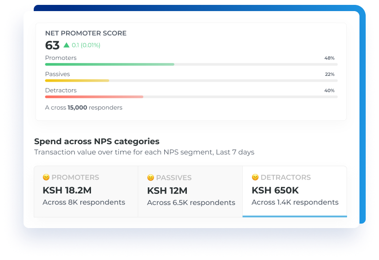Click the Spend across NPS categories heading
Screen dimensions: 379x260
tap(97, 142)
